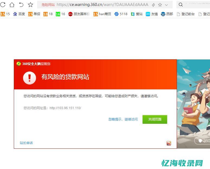Share via the Weibo icon in dialog corner
Image resolution: width=210 pixels, height=169 pixels.
(x=169, y=143)
